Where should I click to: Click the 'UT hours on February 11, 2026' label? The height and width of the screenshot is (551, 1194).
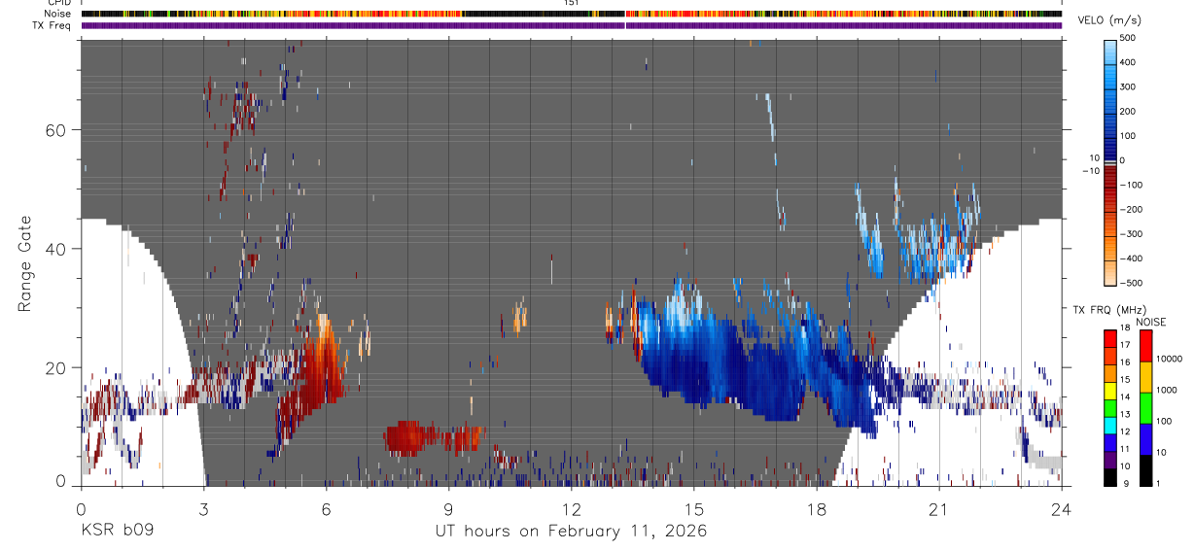[x=571, y=532]
